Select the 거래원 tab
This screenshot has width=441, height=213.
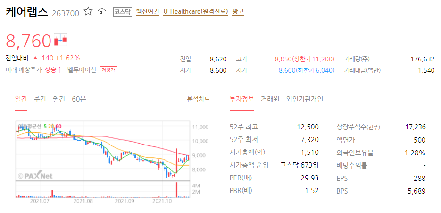tap(270, 99)
